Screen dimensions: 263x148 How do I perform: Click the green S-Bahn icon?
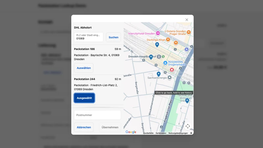[163, 57]
